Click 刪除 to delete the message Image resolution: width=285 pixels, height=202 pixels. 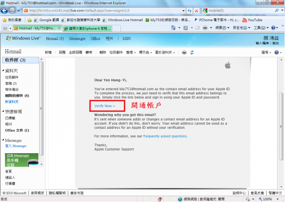coord(102,52)
